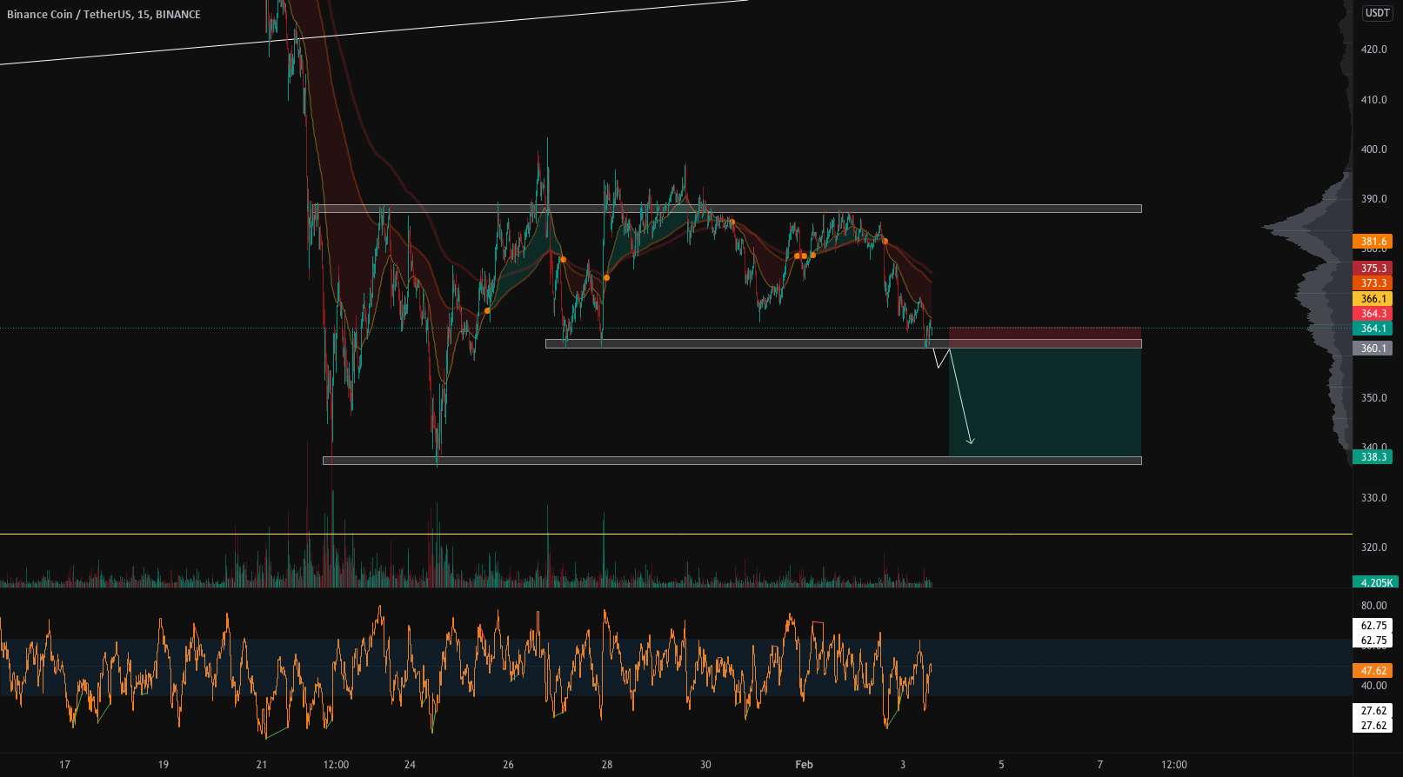Select the yellow 366.1 price tag
1403x777 pixels.
[1373, 299]
